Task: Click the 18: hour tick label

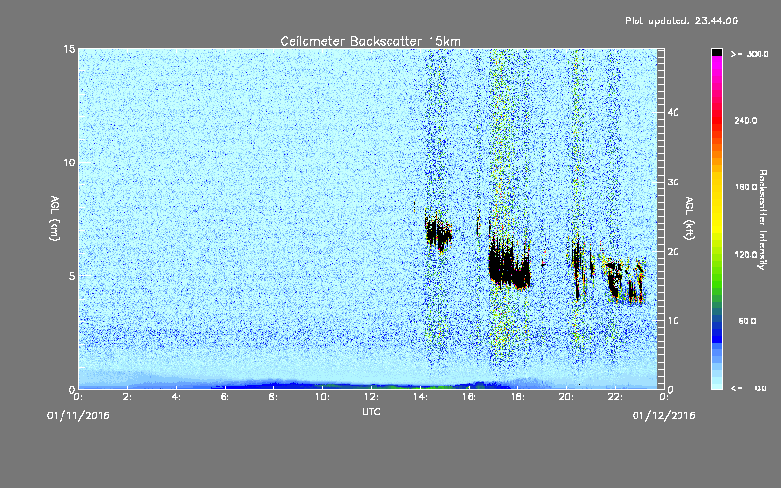Action: click(x=517, y=397)
